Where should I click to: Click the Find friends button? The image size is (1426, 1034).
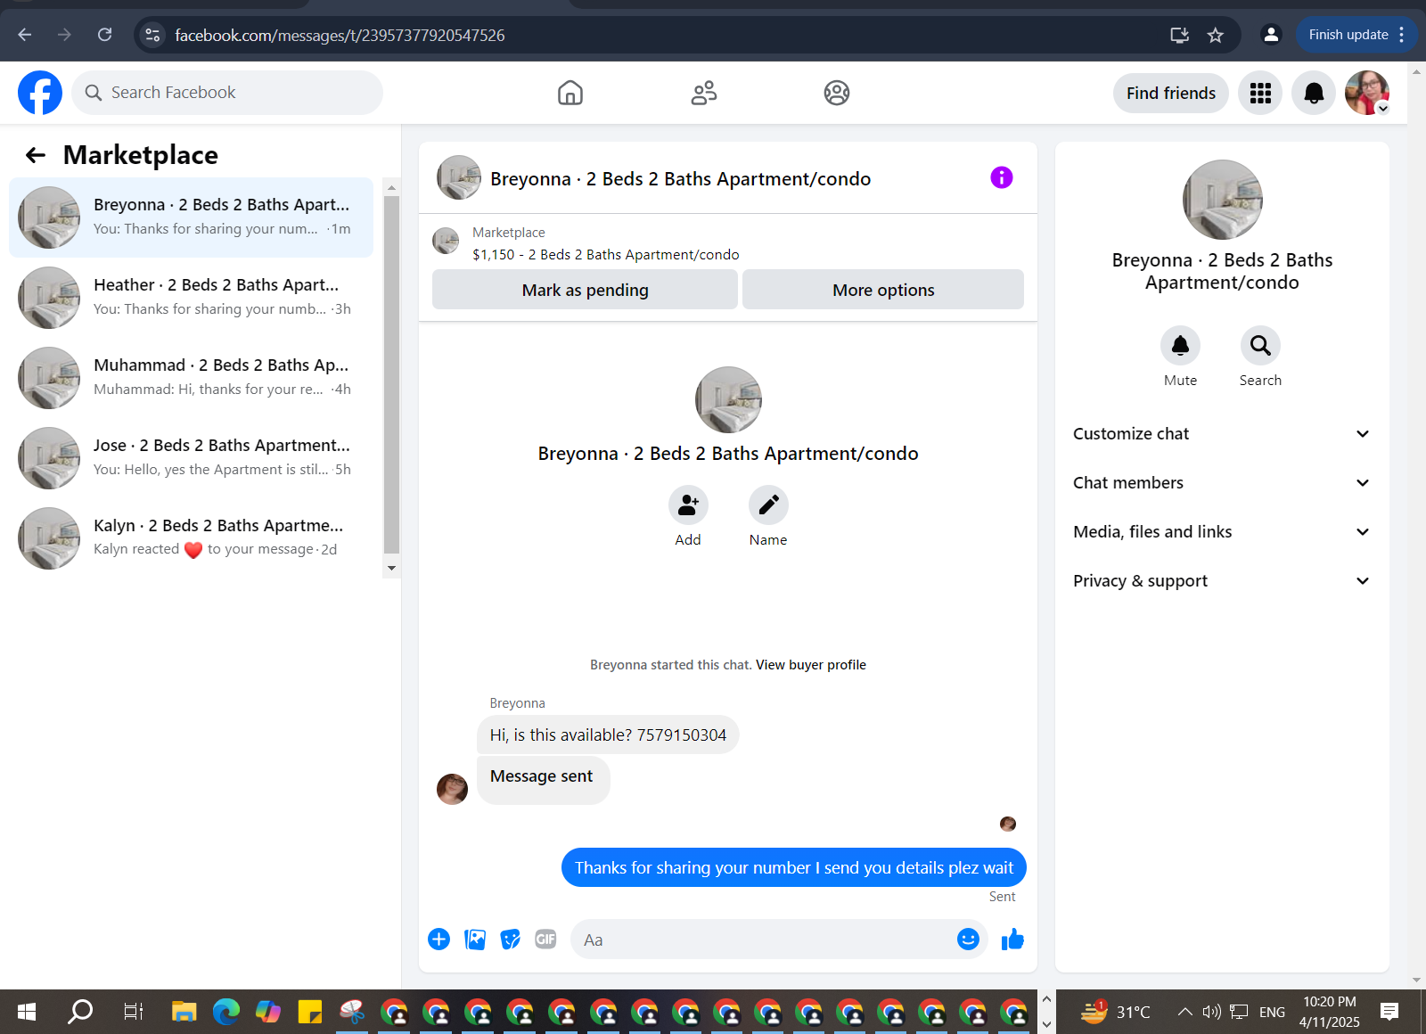1171,93
